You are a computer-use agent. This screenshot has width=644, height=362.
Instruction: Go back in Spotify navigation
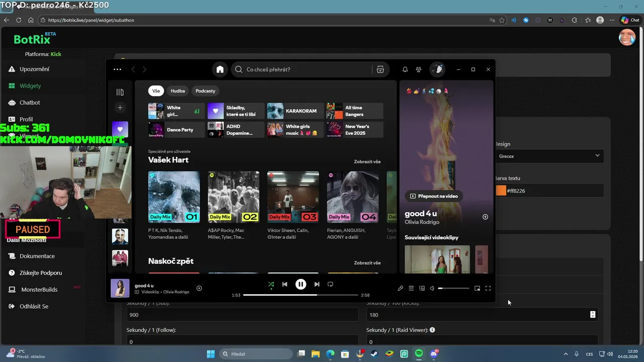point(133,69)
